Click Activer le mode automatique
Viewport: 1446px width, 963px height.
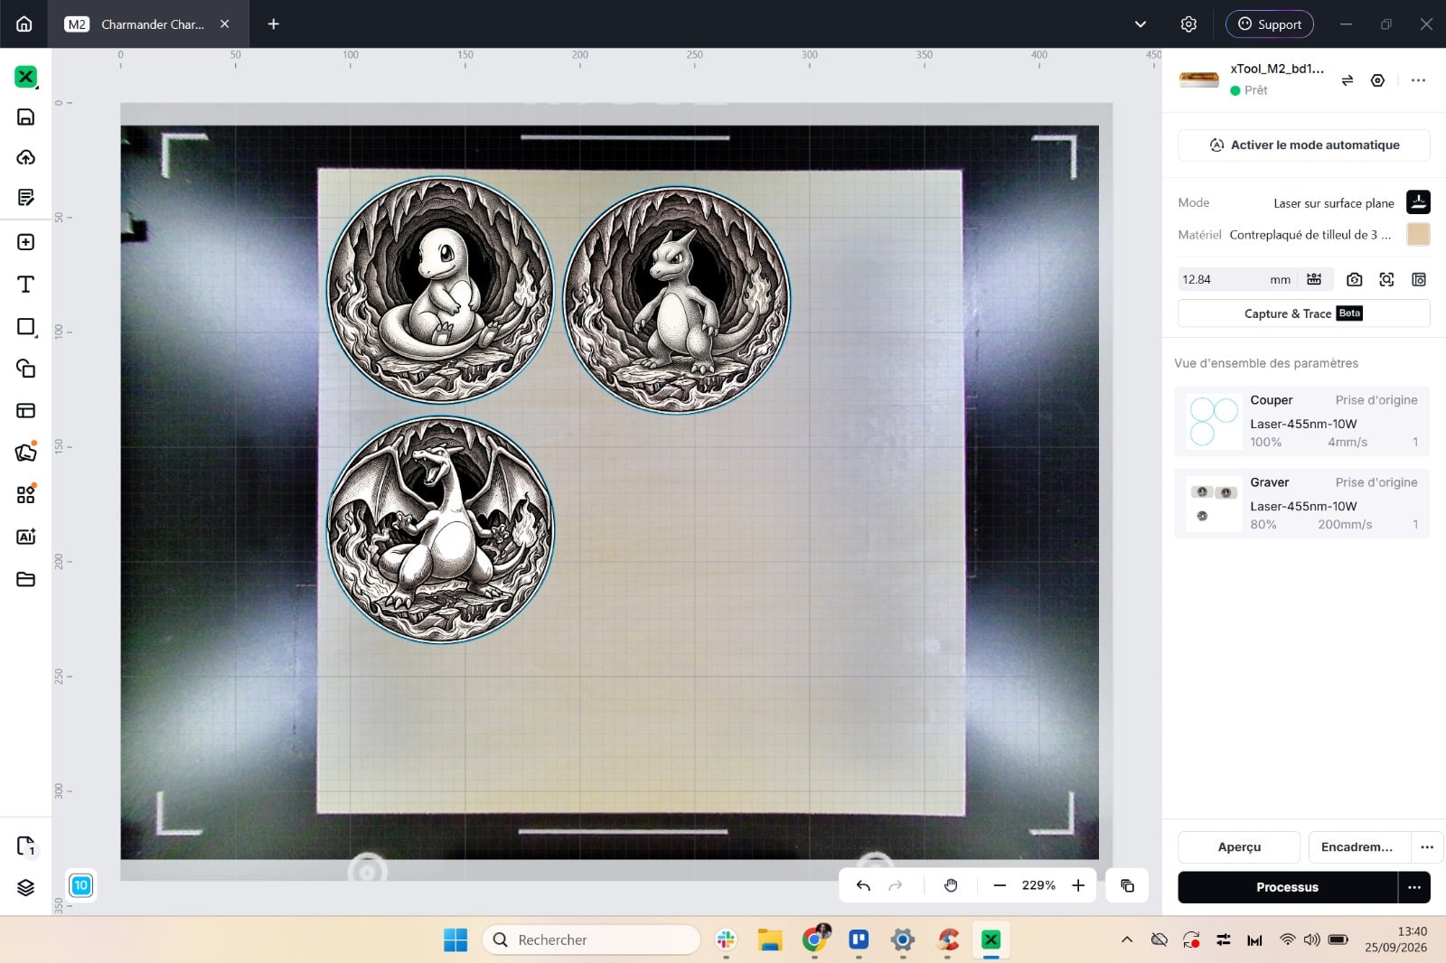coord(1303,145)
